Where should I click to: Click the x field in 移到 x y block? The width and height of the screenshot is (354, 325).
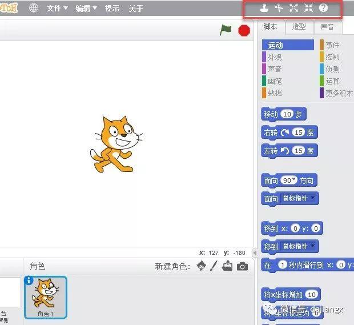(295, 228)
